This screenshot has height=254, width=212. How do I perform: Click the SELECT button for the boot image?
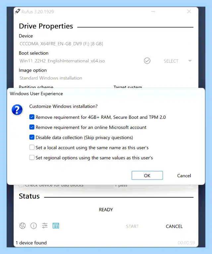tap(171, 61)
